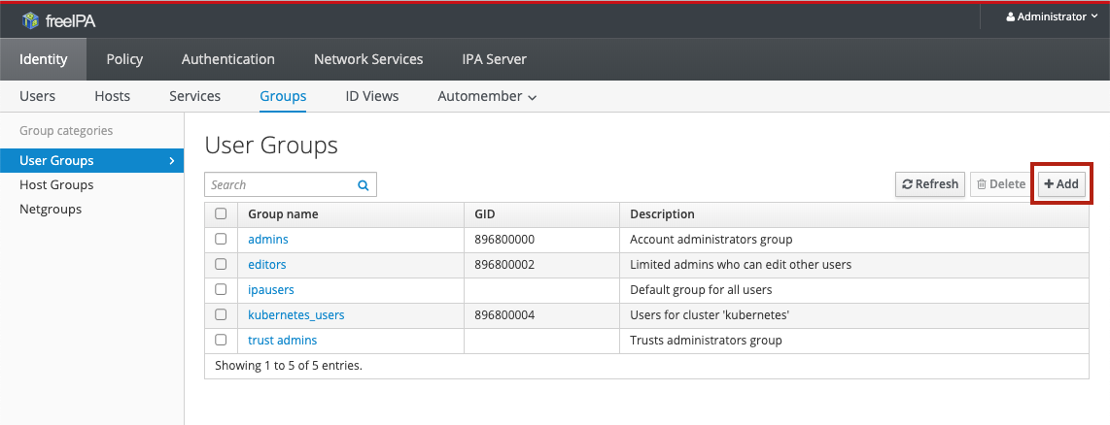
Task: Open the Network Services tab
Action: 368,59
